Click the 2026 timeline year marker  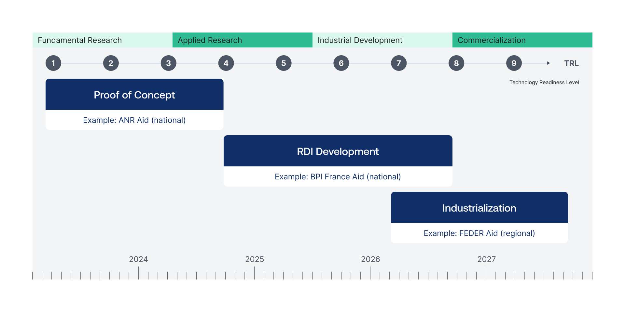point(370,259)
